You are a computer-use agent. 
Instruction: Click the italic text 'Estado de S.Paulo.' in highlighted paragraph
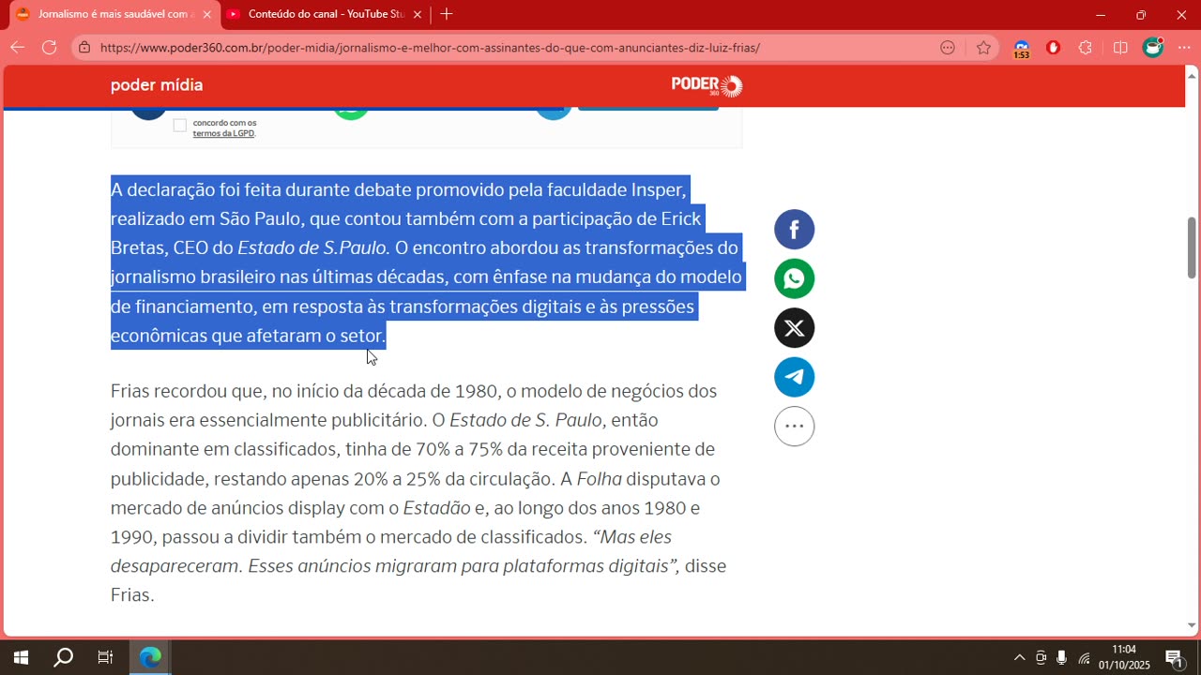pos(313,248)
